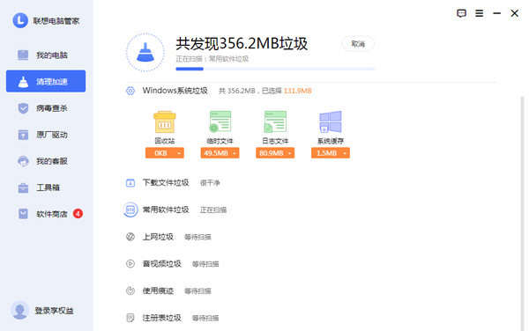The image size is (529, 331).
Task: Open 我的客服 in sidebar
Action: point(46,161)
